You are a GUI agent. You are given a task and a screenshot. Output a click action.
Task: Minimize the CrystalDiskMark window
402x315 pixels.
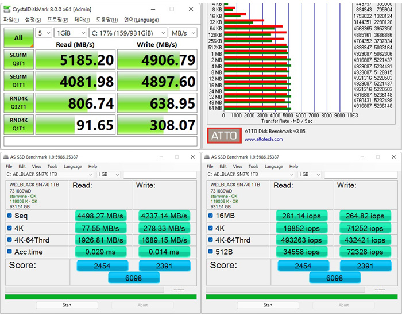(153, 10)
